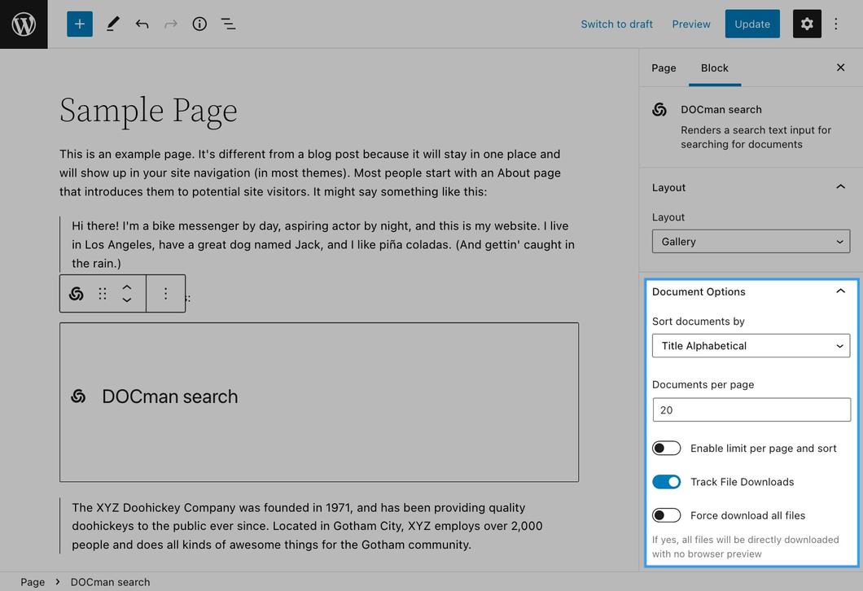
Task: Click the Switch to draft link
Action: (616, 24)
